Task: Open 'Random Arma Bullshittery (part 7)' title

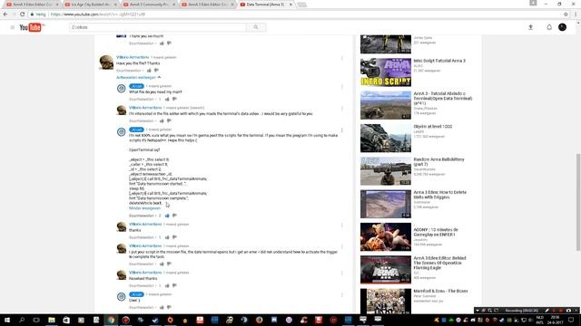Action: (439, 161)
